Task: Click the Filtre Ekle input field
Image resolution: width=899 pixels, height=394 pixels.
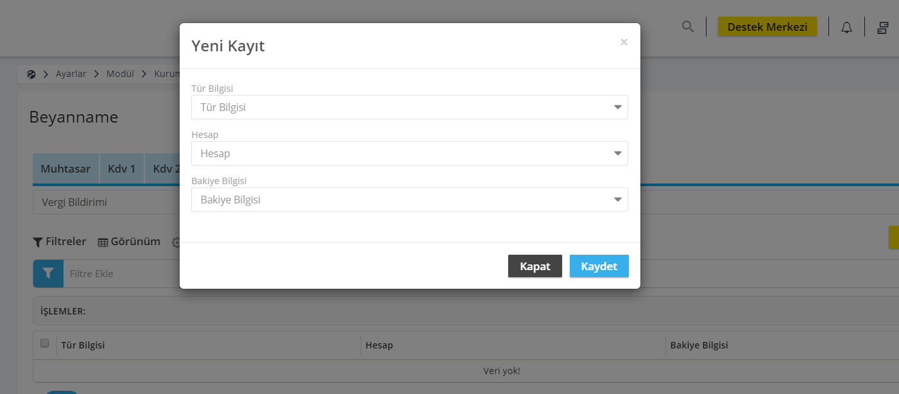Action: tap(122, 273)
